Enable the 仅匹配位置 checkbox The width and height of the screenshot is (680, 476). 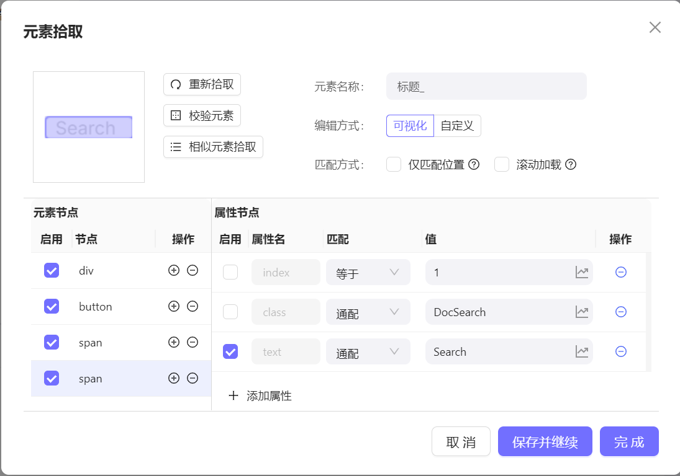click(x=394, y=164)
